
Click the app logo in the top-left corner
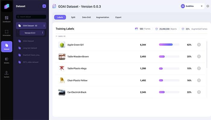[7, 6]
